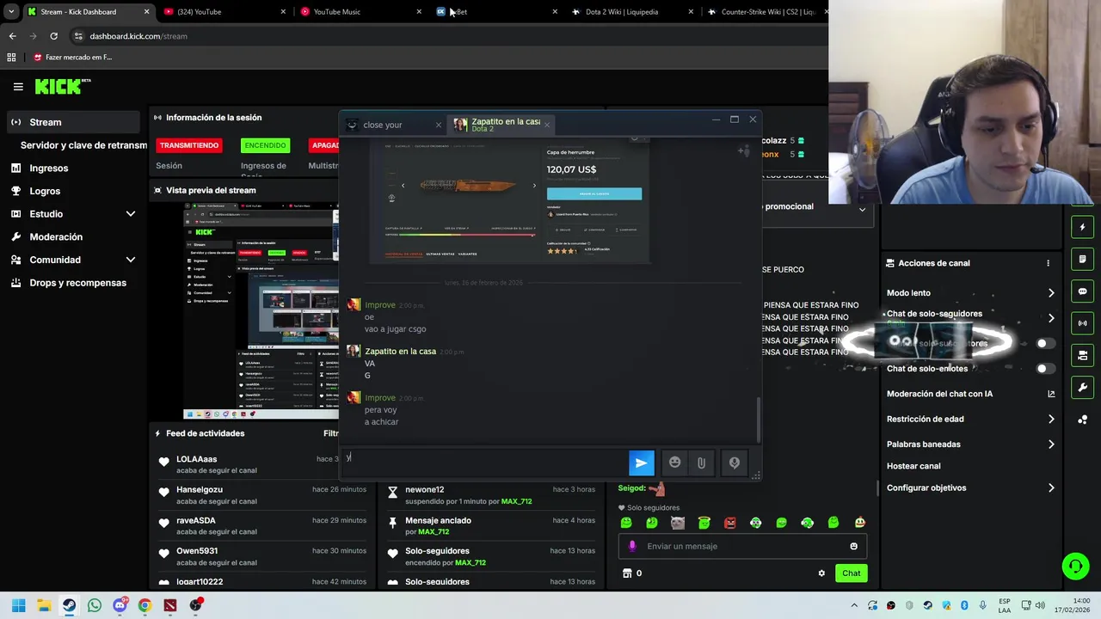This screenshot has height=619, width=1101.
Task: Click the ENCENDIDO status badge
Action: tap(265, 145)
